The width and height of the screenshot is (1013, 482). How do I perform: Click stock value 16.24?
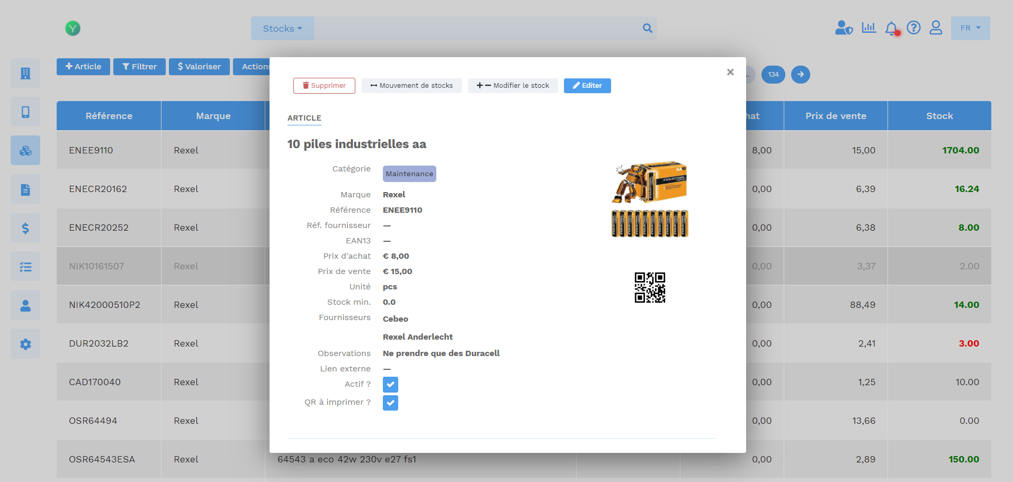967,189
